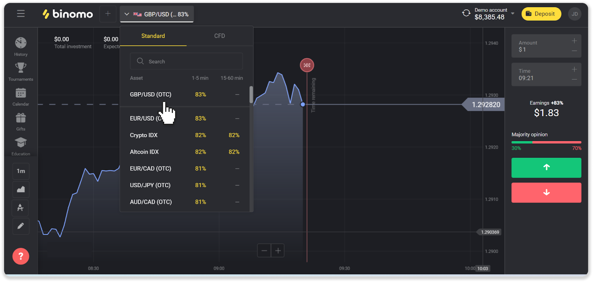The height and width of the screenshot is (282, 593).
Task: Choose AUD/CAD (OTC) asset
Action: [x=185, y=202]
